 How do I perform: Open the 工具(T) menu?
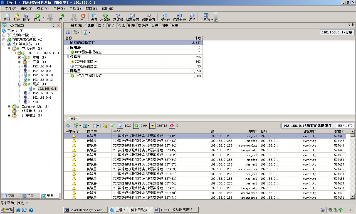(x=75, y=9)
